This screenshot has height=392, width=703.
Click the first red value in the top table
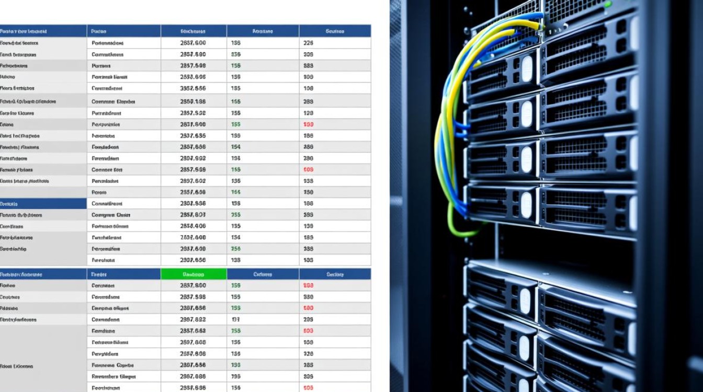coord(308,125)
